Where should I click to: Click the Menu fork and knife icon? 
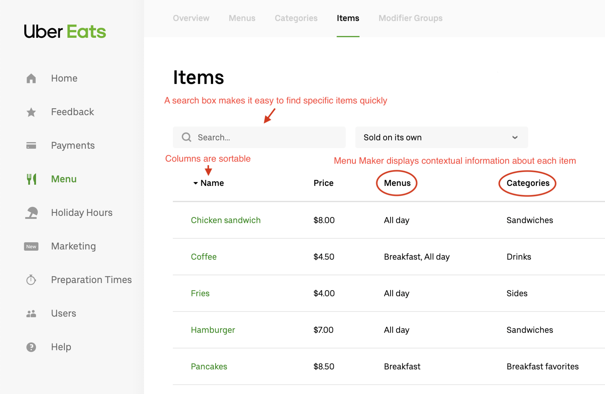tap(31, 179)
